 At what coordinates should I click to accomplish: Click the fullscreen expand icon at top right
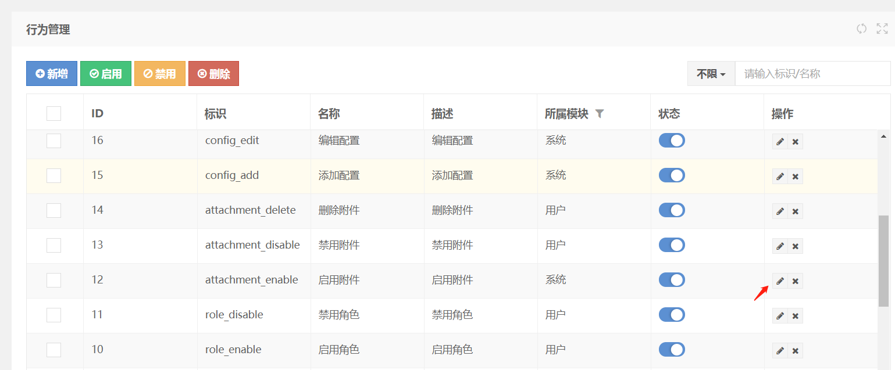pyautogui.click(x=882, y=28)
